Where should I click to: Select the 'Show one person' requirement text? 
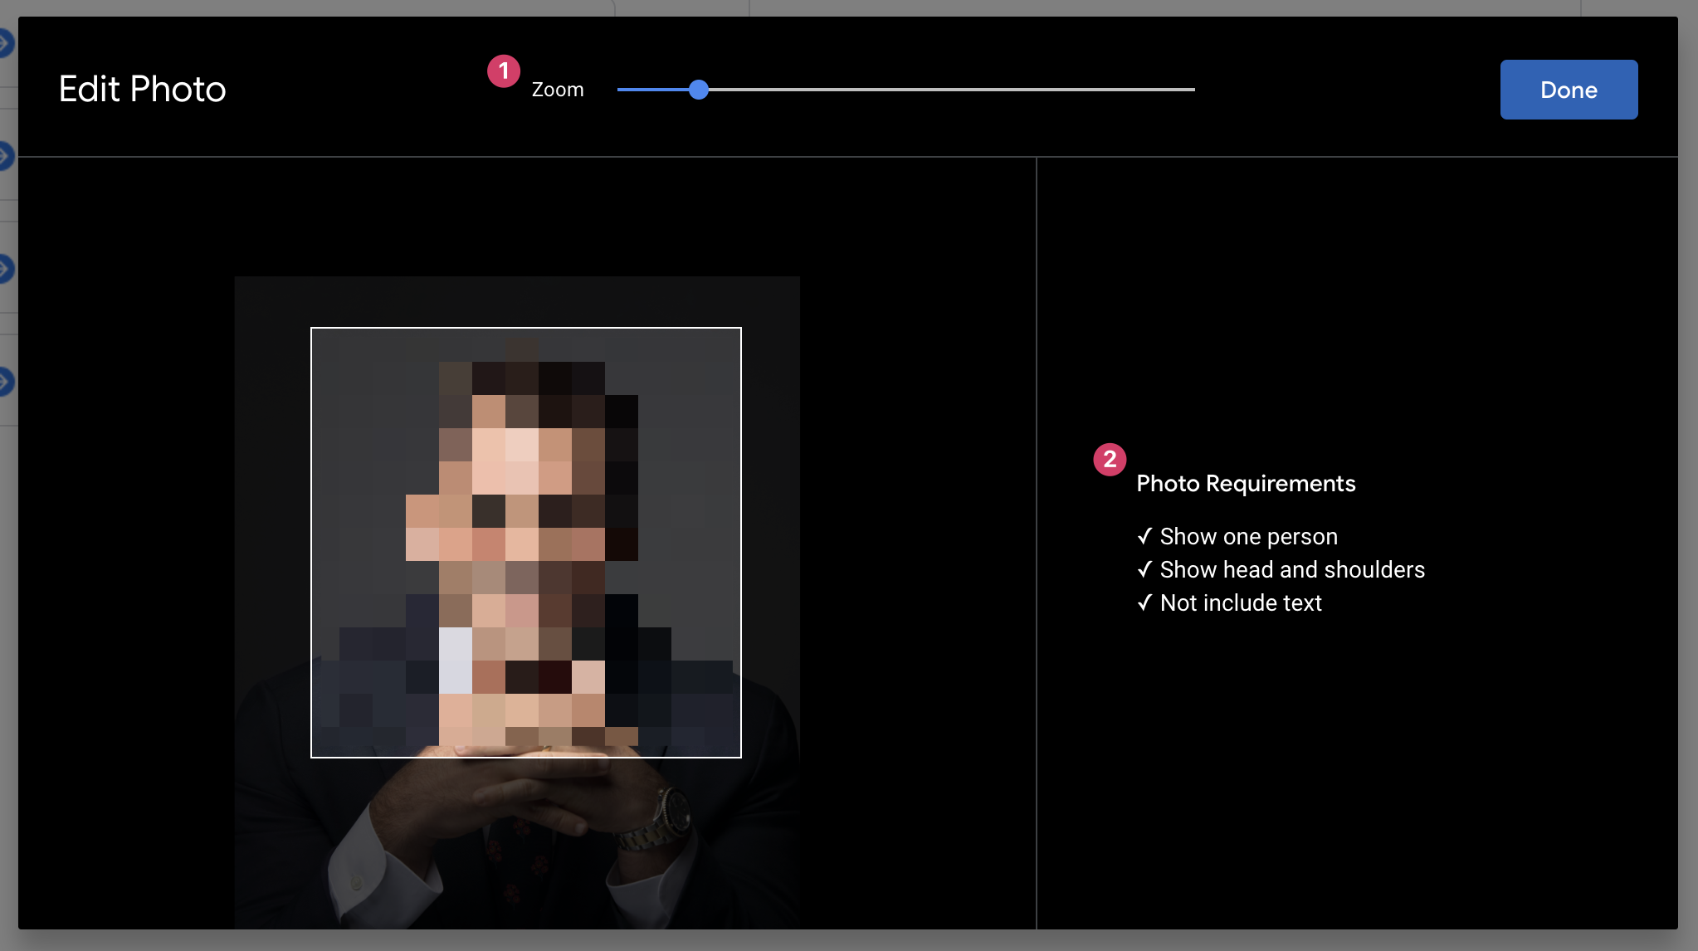click(x=1248, y=537)
